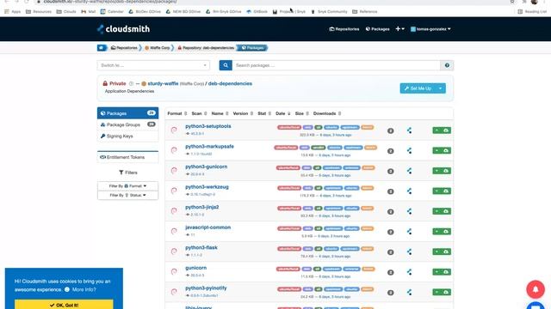Go to the home breadcrumb icon
The image size is (551, 309).
[102, 48]
